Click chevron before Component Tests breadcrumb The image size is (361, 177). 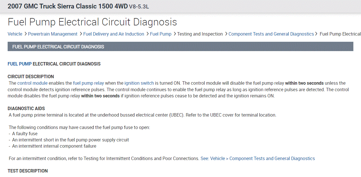pos(226,34)
